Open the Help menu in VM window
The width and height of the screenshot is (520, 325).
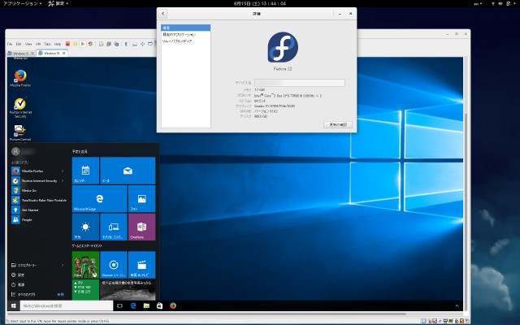point(58,44)
